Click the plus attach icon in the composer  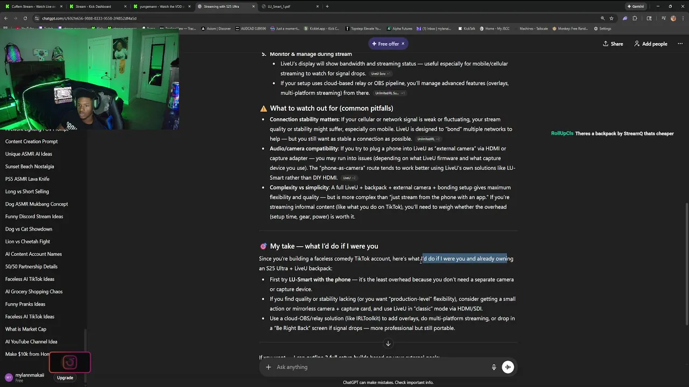[x=268, y=367]
